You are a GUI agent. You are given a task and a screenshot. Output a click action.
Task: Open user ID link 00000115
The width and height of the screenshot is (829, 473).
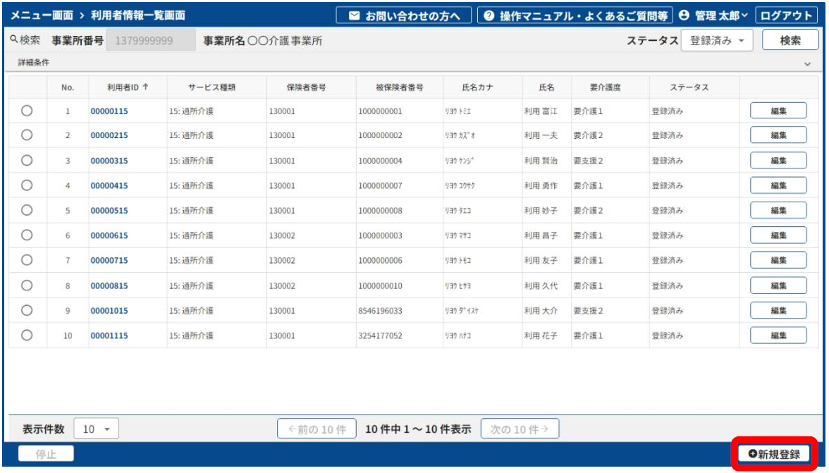click(x=109, y=111)
